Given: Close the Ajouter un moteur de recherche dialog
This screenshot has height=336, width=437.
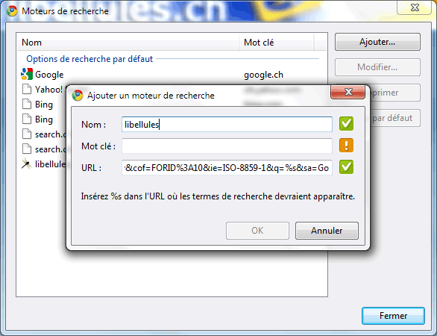Looking at the screenshot, I should click(348, 92).
